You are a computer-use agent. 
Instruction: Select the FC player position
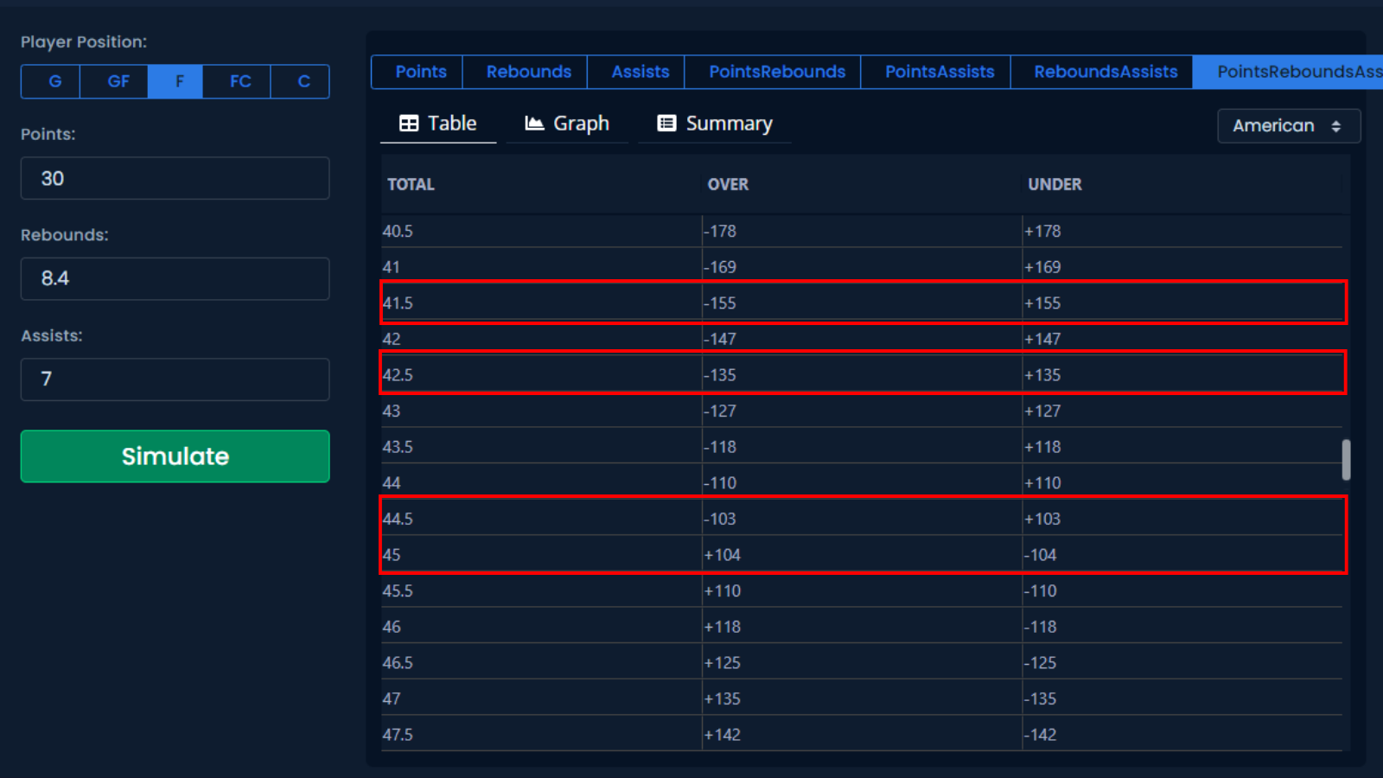(x=240, y=82)
